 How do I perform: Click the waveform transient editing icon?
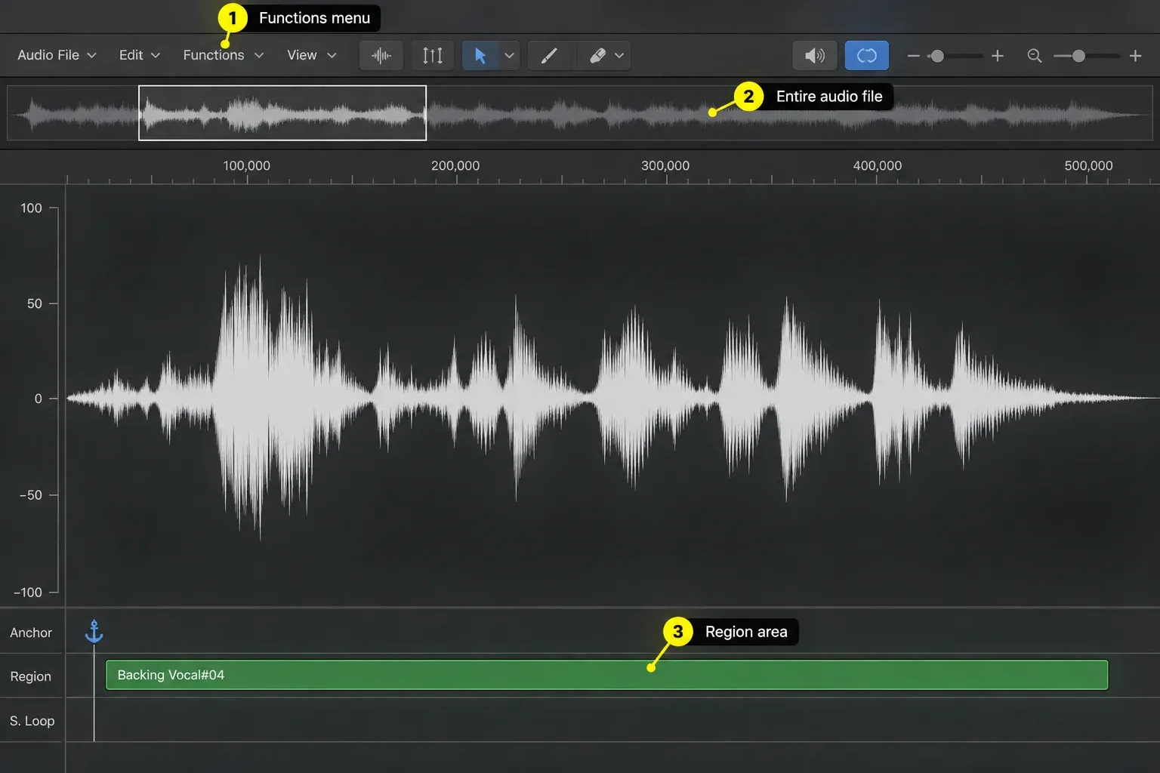click(381, 55)
